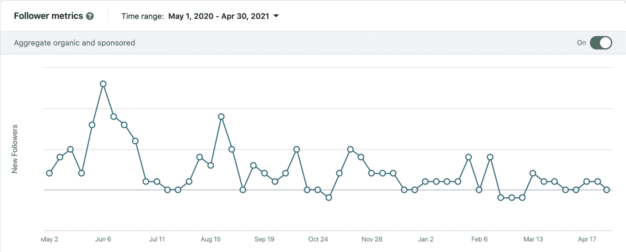Click the green vertical bar on the chart

33,149
